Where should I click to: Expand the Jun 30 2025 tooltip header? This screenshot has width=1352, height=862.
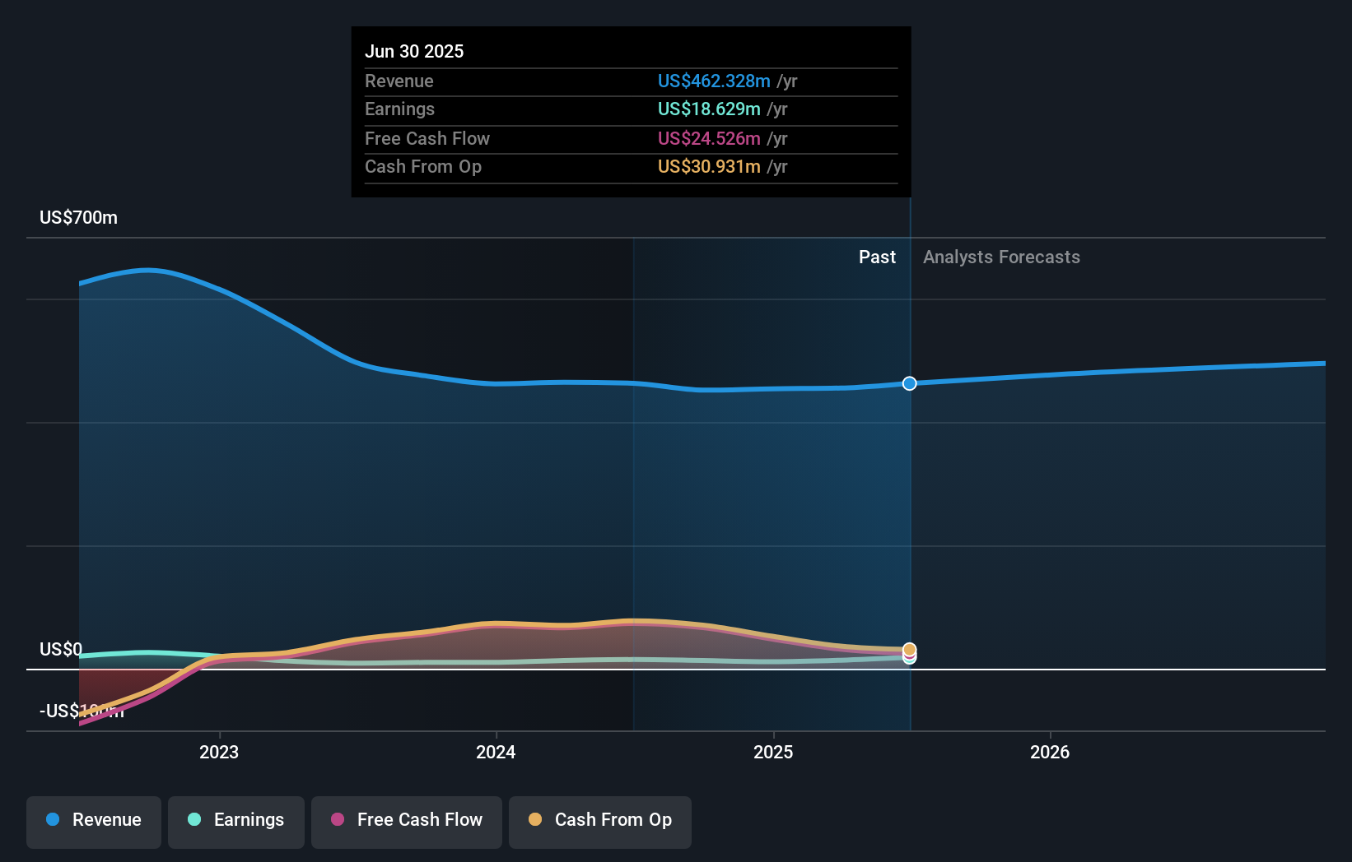point(414,51)
